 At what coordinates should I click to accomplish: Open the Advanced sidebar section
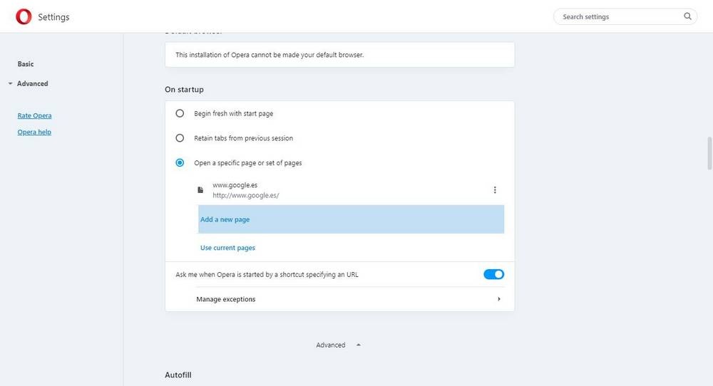[33, 84]
